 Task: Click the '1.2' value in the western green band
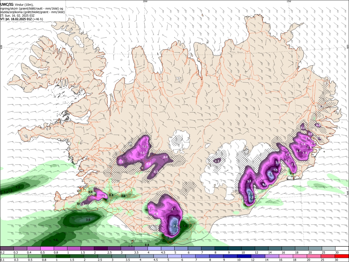18,187
